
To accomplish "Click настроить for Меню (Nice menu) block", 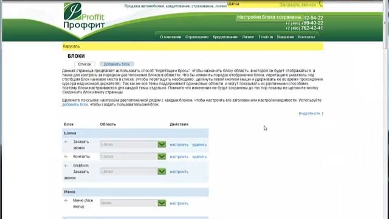I will (179, 203).
